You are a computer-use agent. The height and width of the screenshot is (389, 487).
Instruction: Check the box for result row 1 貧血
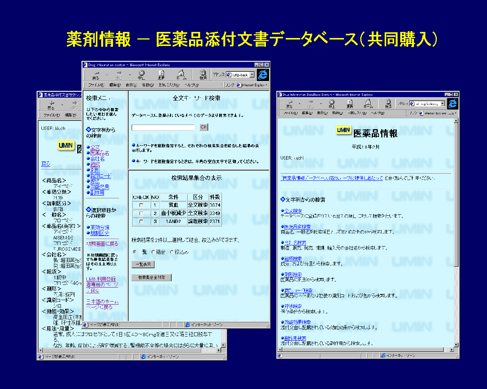(142, 205)
